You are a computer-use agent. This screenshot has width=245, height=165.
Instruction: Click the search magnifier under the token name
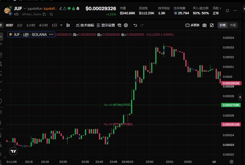(x=51, y=14)
